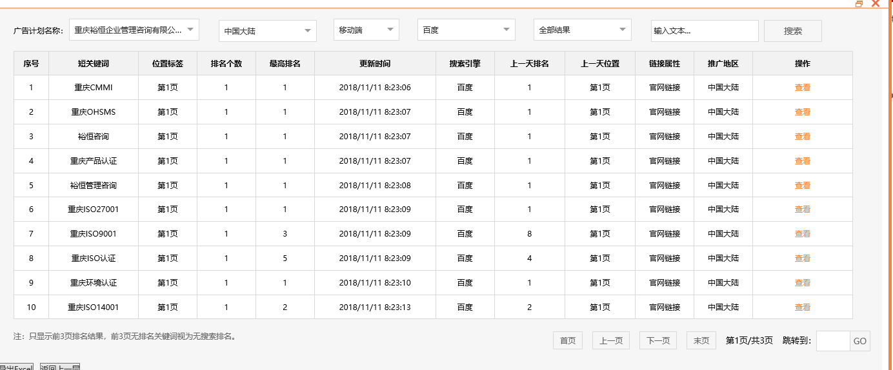The image size is (893, 370).
Task: Click the 上一页 previous page button
Action: [x=611, y=340]
